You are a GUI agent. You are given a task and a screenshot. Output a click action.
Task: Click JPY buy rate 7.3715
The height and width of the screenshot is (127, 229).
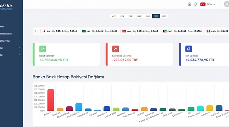click(x=59, y=31)
